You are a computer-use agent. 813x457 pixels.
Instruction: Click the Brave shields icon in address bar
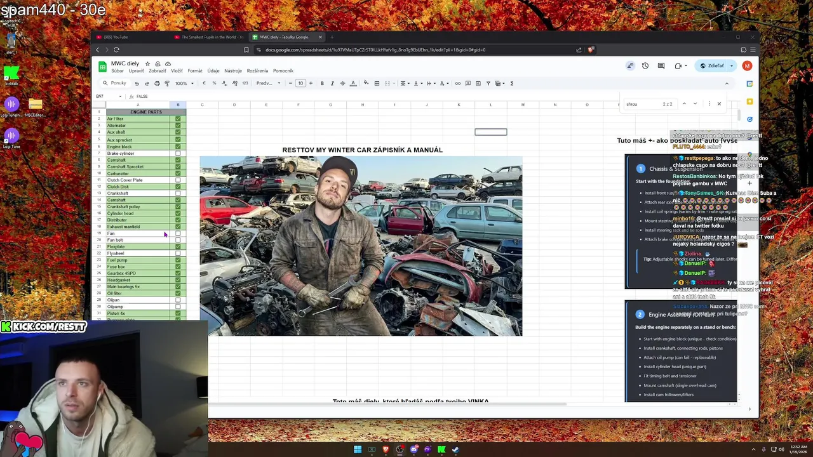pos(591,50)
